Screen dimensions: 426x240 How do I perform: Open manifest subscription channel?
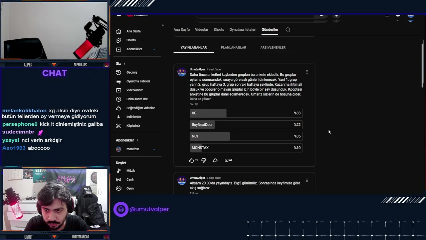point(132,149)
